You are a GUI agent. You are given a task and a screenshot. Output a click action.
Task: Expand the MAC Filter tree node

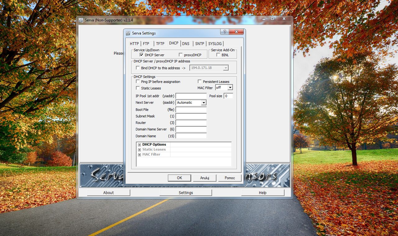pyautogui.click(x=140, y=155)
